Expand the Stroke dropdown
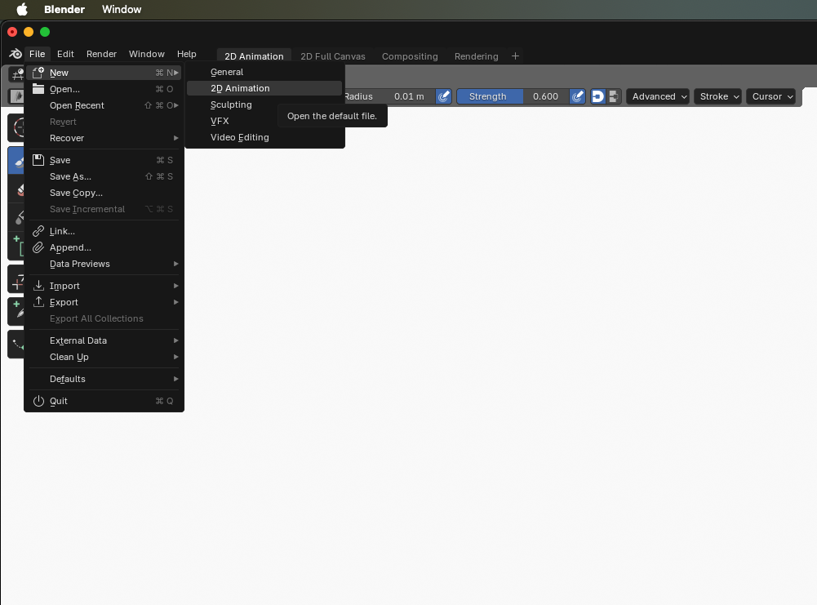The image size is (817, 605). point(719,96)
